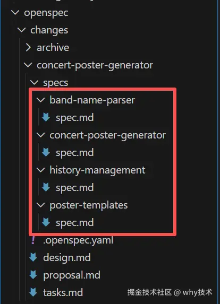Collapse the openspec folder chevron
The height and width of the screenshot is (304, 220).
(x=15, y=13)
